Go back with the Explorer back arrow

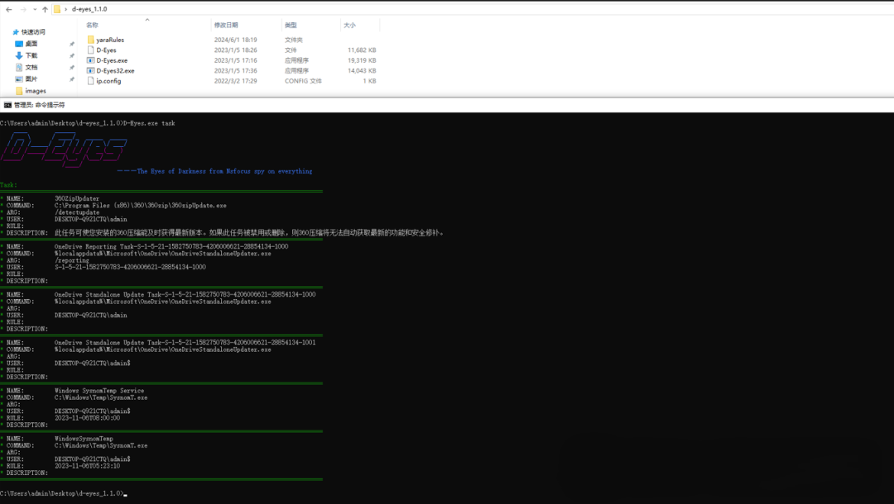(8, 9)
